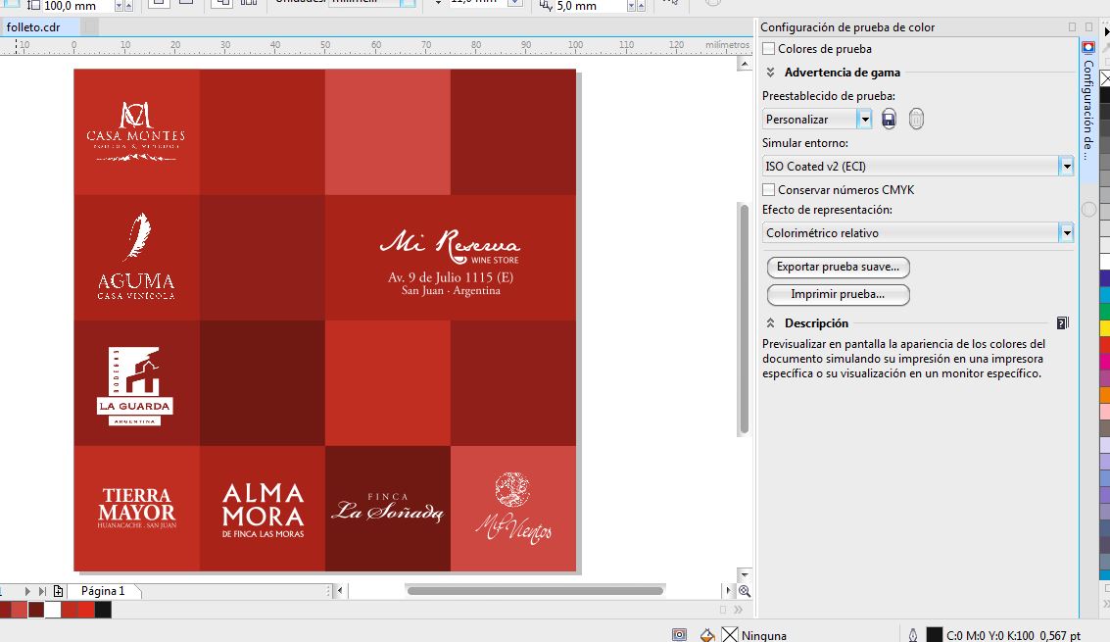1110x642 pixels.
Task: Click the horizontal scrollbar left arrow
Action: (x=341, y=590)
